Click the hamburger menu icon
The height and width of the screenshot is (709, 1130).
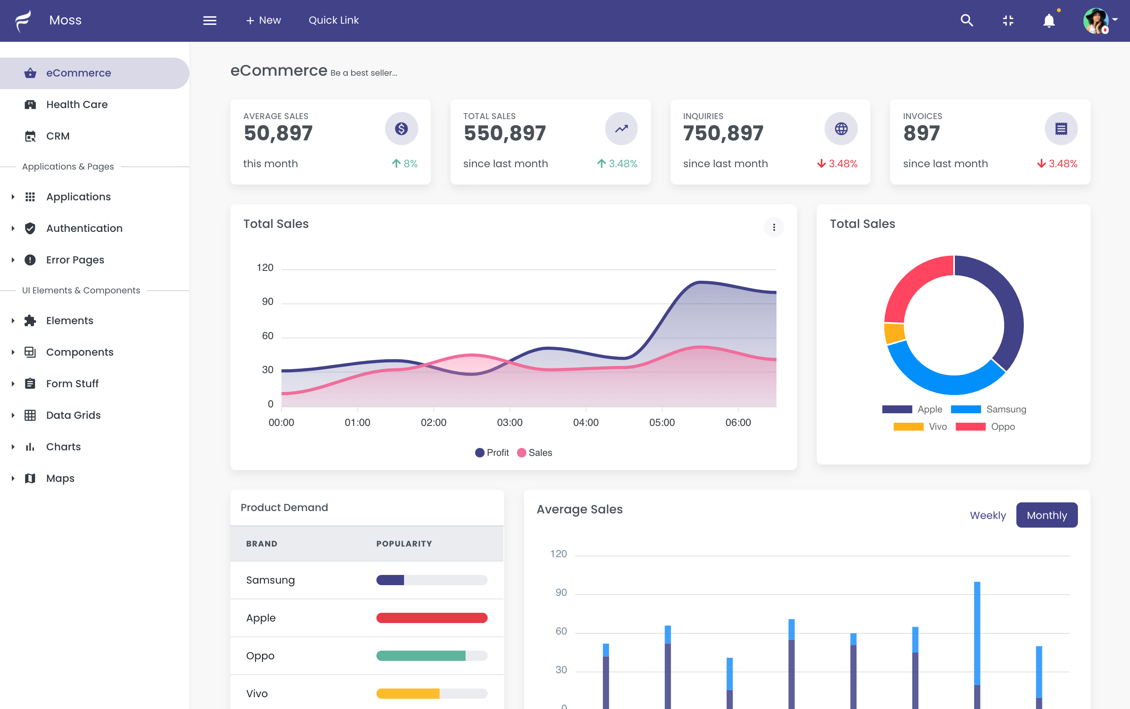[x=210, y=21]
